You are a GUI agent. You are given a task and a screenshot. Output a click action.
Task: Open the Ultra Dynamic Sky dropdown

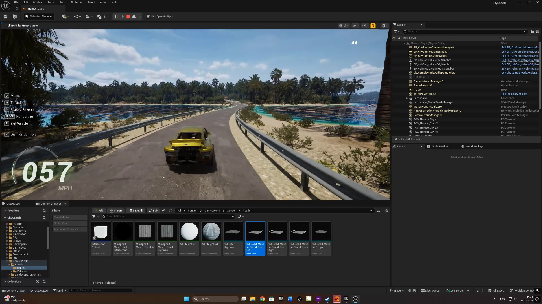[x=160, y=17]
